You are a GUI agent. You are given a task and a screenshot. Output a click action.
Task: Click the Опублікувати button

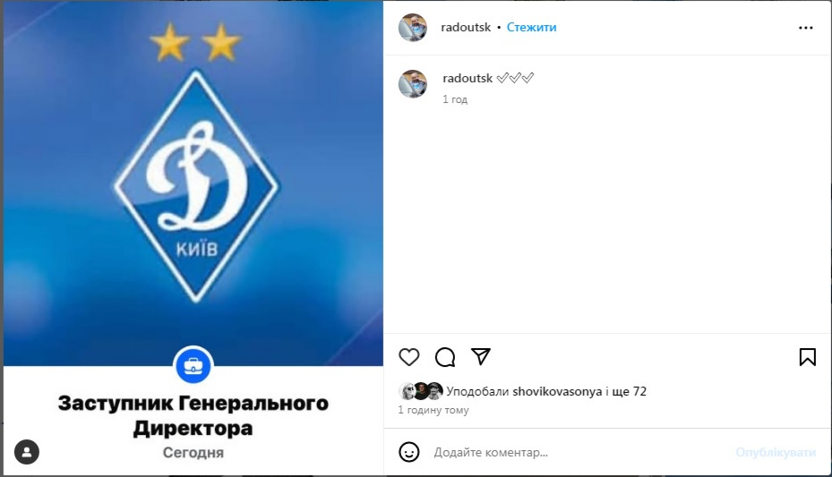tap(776, 452)
